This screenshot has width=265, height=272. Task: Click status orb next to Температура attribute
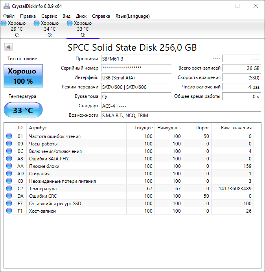(9, 189)
